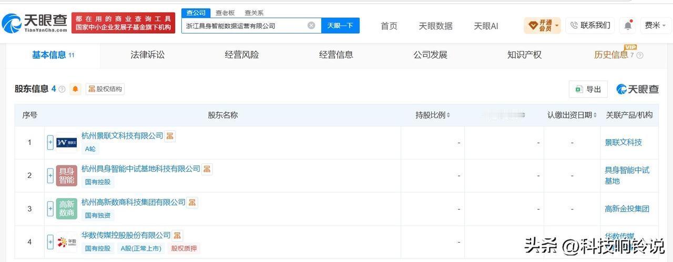
Task: Open the 开通会员 dropdown
Action: 542,25
